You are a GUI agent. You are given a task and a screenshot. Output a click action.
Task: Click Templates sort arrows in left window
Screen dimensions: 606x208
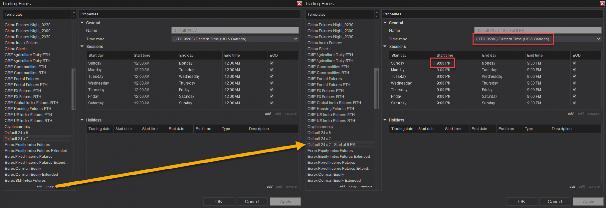(74, 14)
